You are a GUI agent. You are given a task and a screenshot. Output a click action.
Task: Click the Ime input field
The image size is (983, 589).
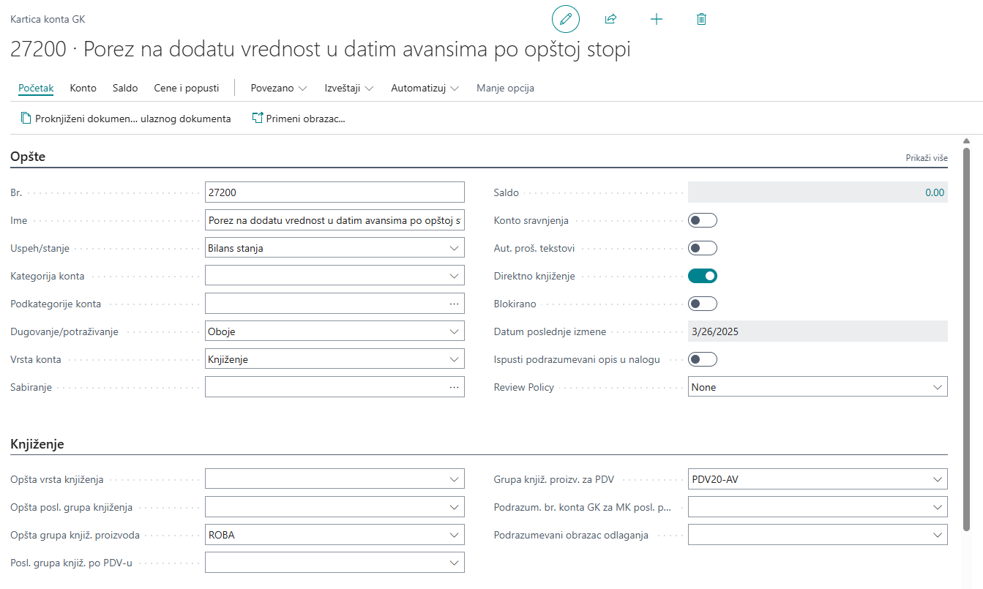pyautogui.click(x=334, y=220)
